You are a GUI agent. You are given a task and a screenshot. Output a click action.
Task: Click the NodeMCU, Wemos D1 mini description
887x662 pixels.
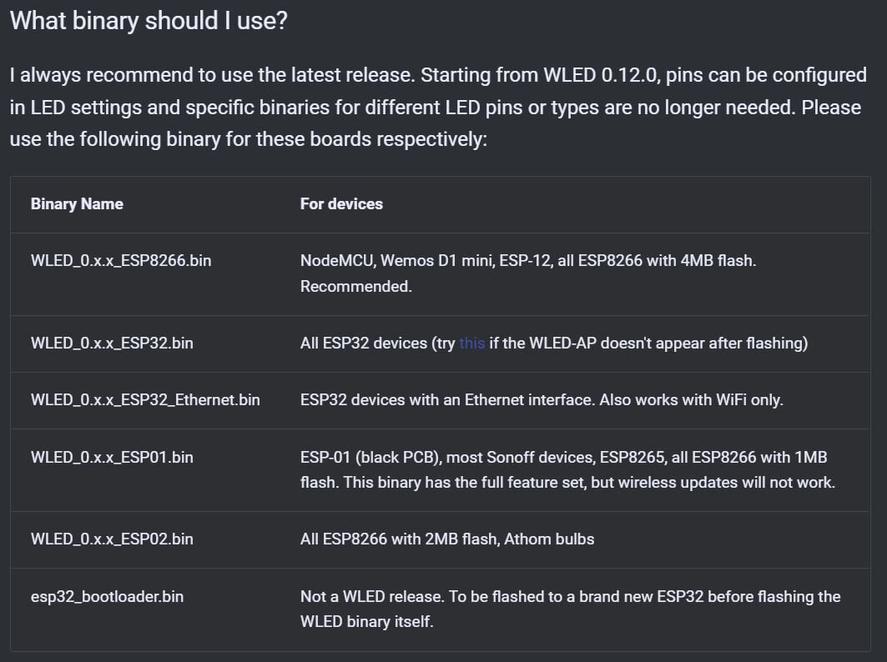click(x=528, y=261)
